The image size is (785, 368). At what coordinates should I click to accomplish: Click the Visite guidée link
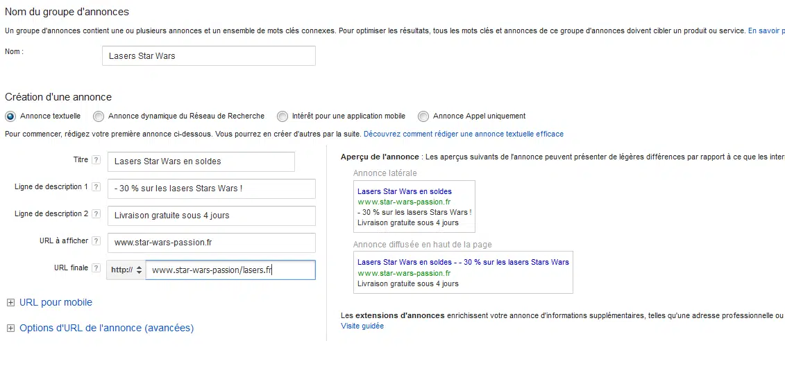pos(362,326)
